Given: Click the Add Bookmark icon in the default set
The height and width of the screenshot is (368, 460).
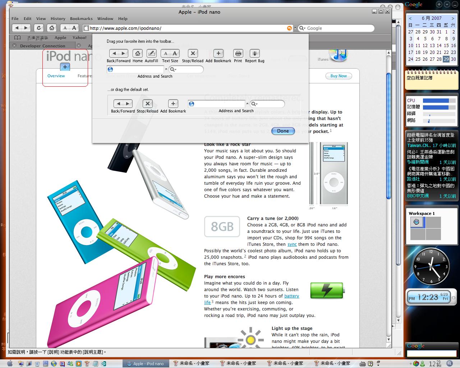Looking at the screenshot, I should pyautogui.click(x=173, y=103).
